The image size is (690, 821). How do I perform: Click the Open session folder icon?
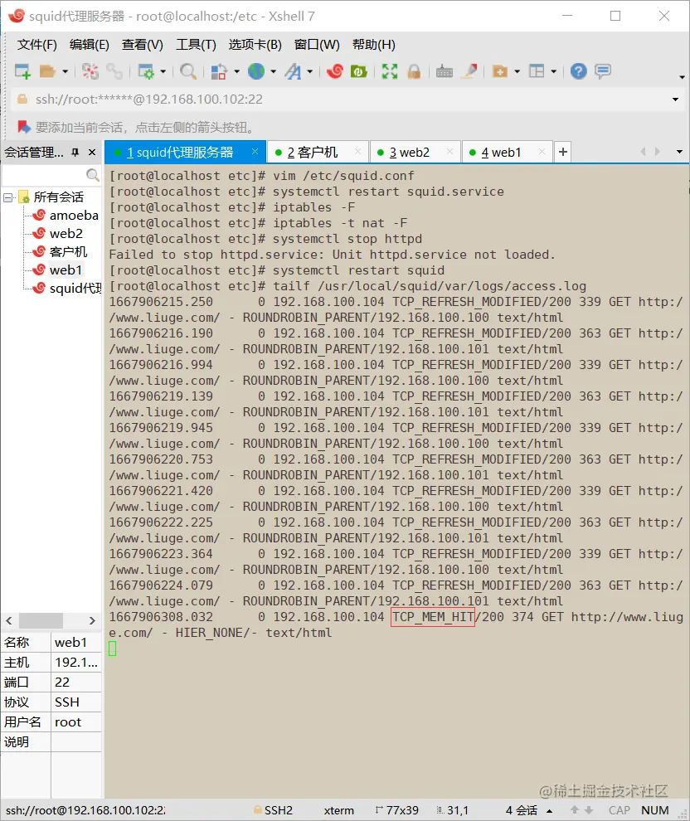tap(47, 71)
